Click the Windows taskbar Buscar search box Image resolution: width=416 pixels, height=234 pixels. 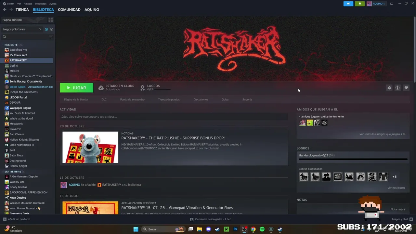tap(163, 229)
